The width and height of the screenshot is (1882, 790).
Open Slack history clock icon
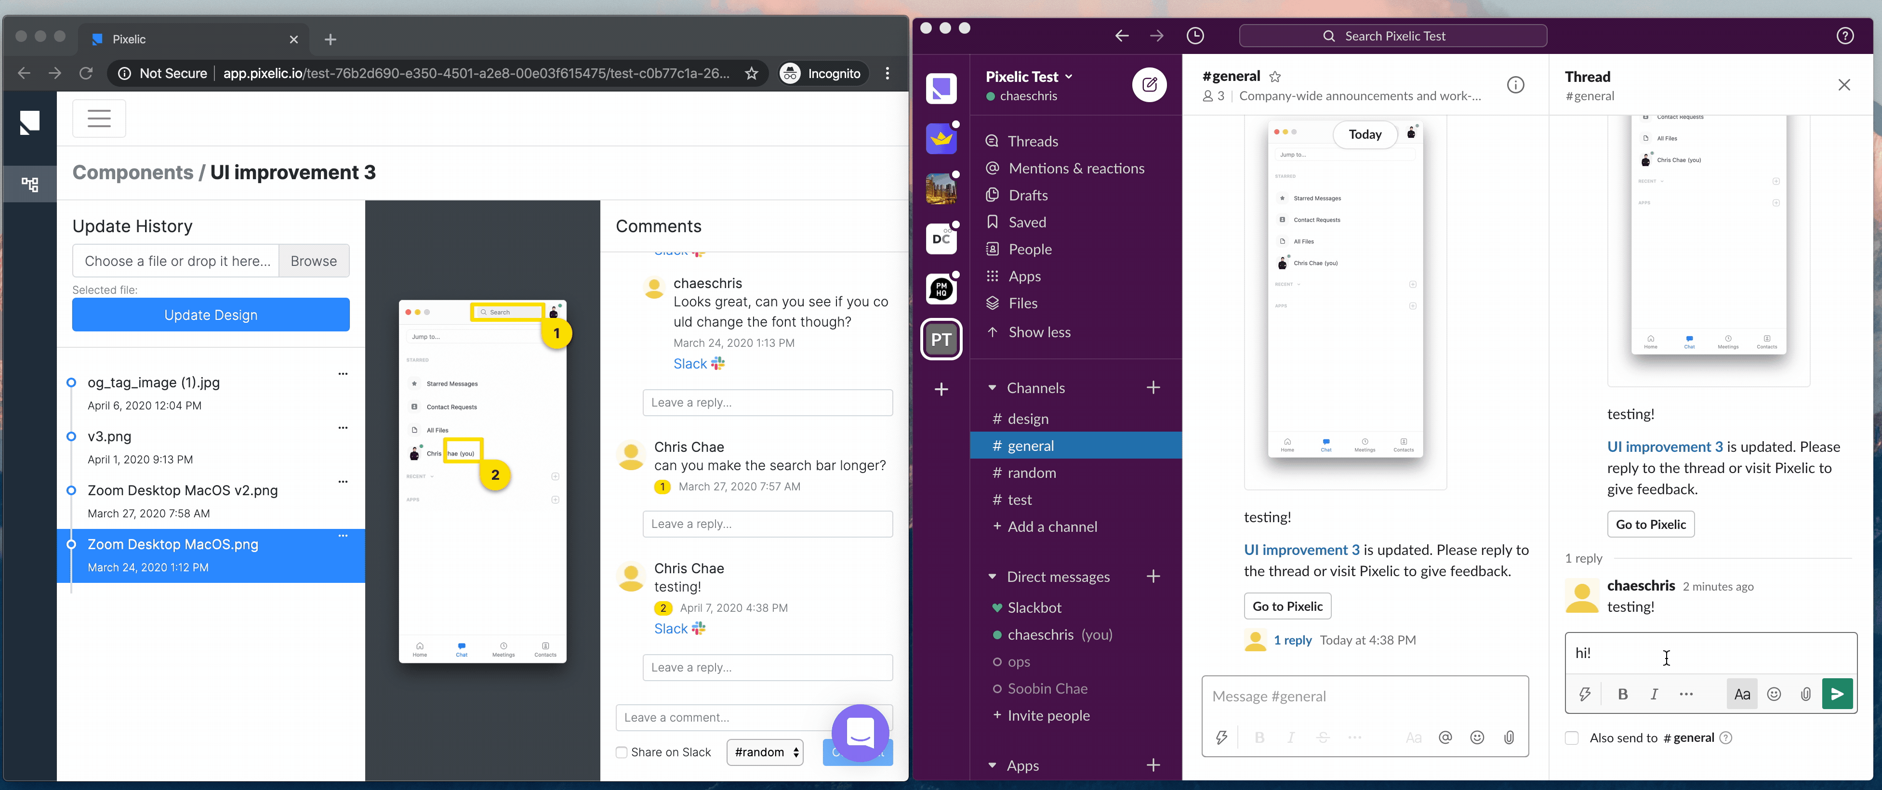point(1195,36)
